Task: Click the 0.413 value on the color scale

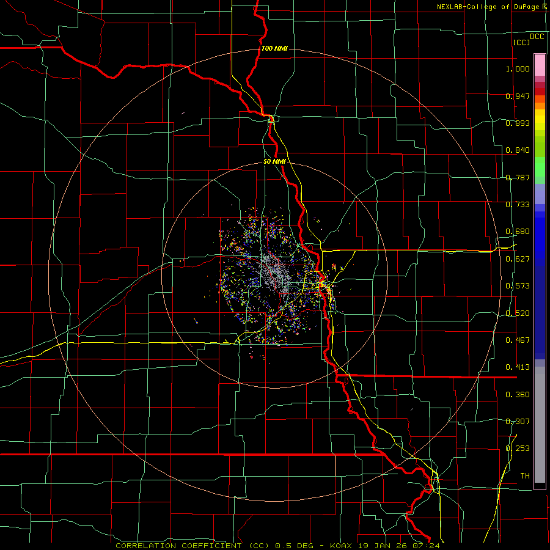Action: pos(518,367)
